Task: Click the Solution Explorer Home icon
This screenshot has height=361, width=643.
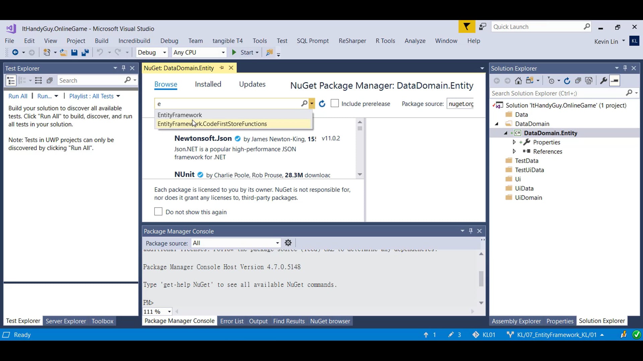Action: [x=518, y=81]
